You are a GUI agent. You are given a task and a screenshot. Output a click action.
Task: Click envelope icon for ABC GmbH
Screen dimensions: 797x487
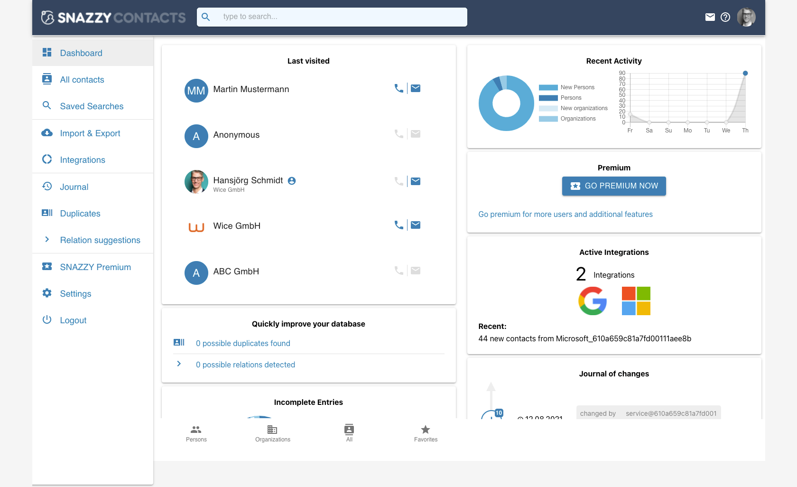coord(416,271)
